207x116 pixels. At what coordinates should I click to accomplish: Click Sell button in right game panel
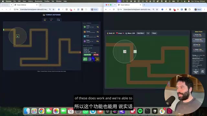pos(202,71)
